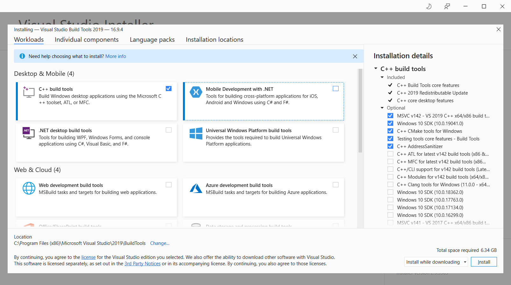Viewport: 511px width, 285px height.
Task: Check C++ Modules for v142 build tools
Action: 390,177
